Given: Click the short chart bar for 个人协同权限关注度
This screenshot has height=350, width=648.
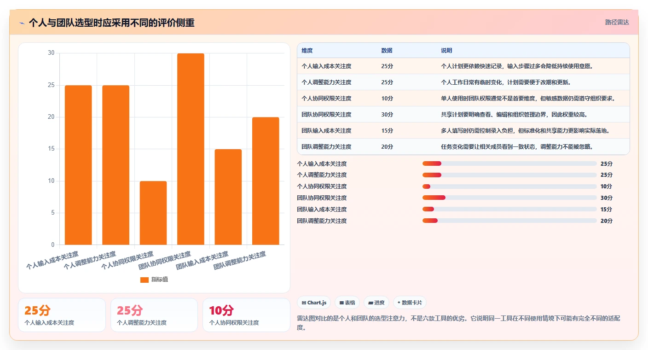Looking at the screenshot, I should [x=153, y=213].
